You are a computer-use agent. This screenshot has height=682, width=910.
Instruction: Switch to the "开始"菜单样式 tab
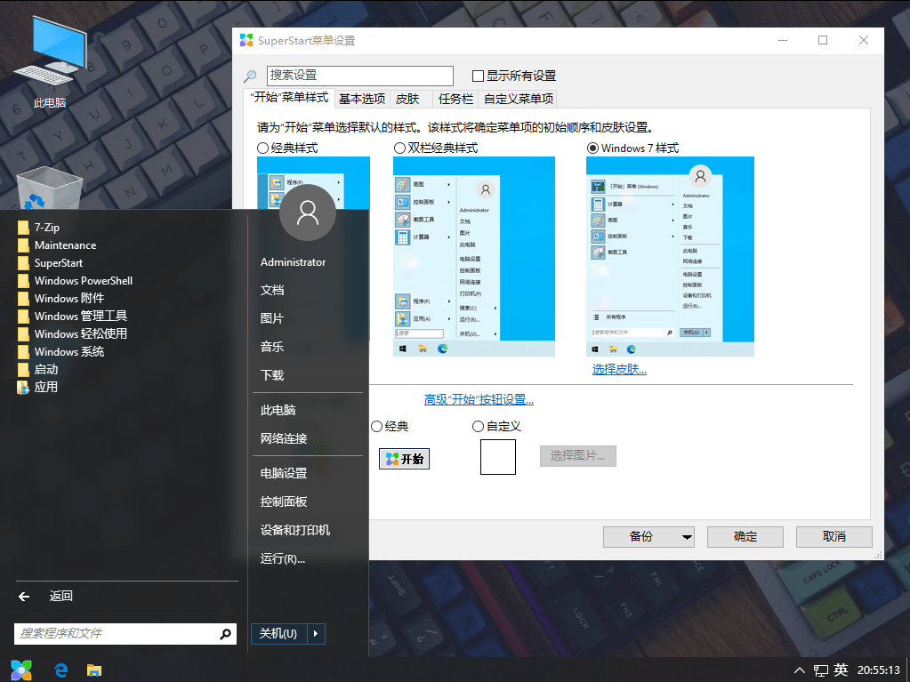tap(289, 98)
